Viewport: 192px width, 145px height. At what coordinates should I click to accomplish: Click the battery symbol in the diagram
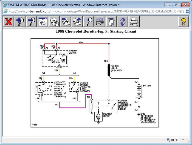tap(139, 91)
